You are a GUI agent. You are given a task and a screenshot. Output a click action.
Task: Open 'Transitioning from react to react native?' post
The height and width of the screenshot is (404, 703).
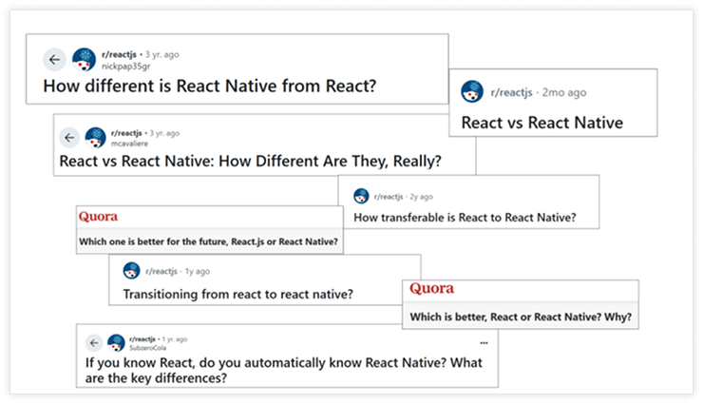pyautogui.click(x=238, y=294)
